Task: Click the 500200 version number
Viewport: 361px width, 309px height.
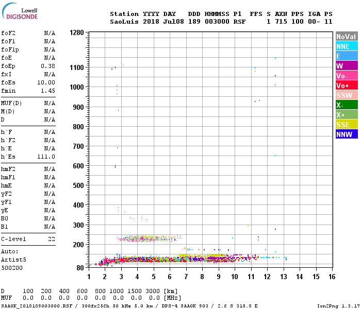Action: (12, 268)
